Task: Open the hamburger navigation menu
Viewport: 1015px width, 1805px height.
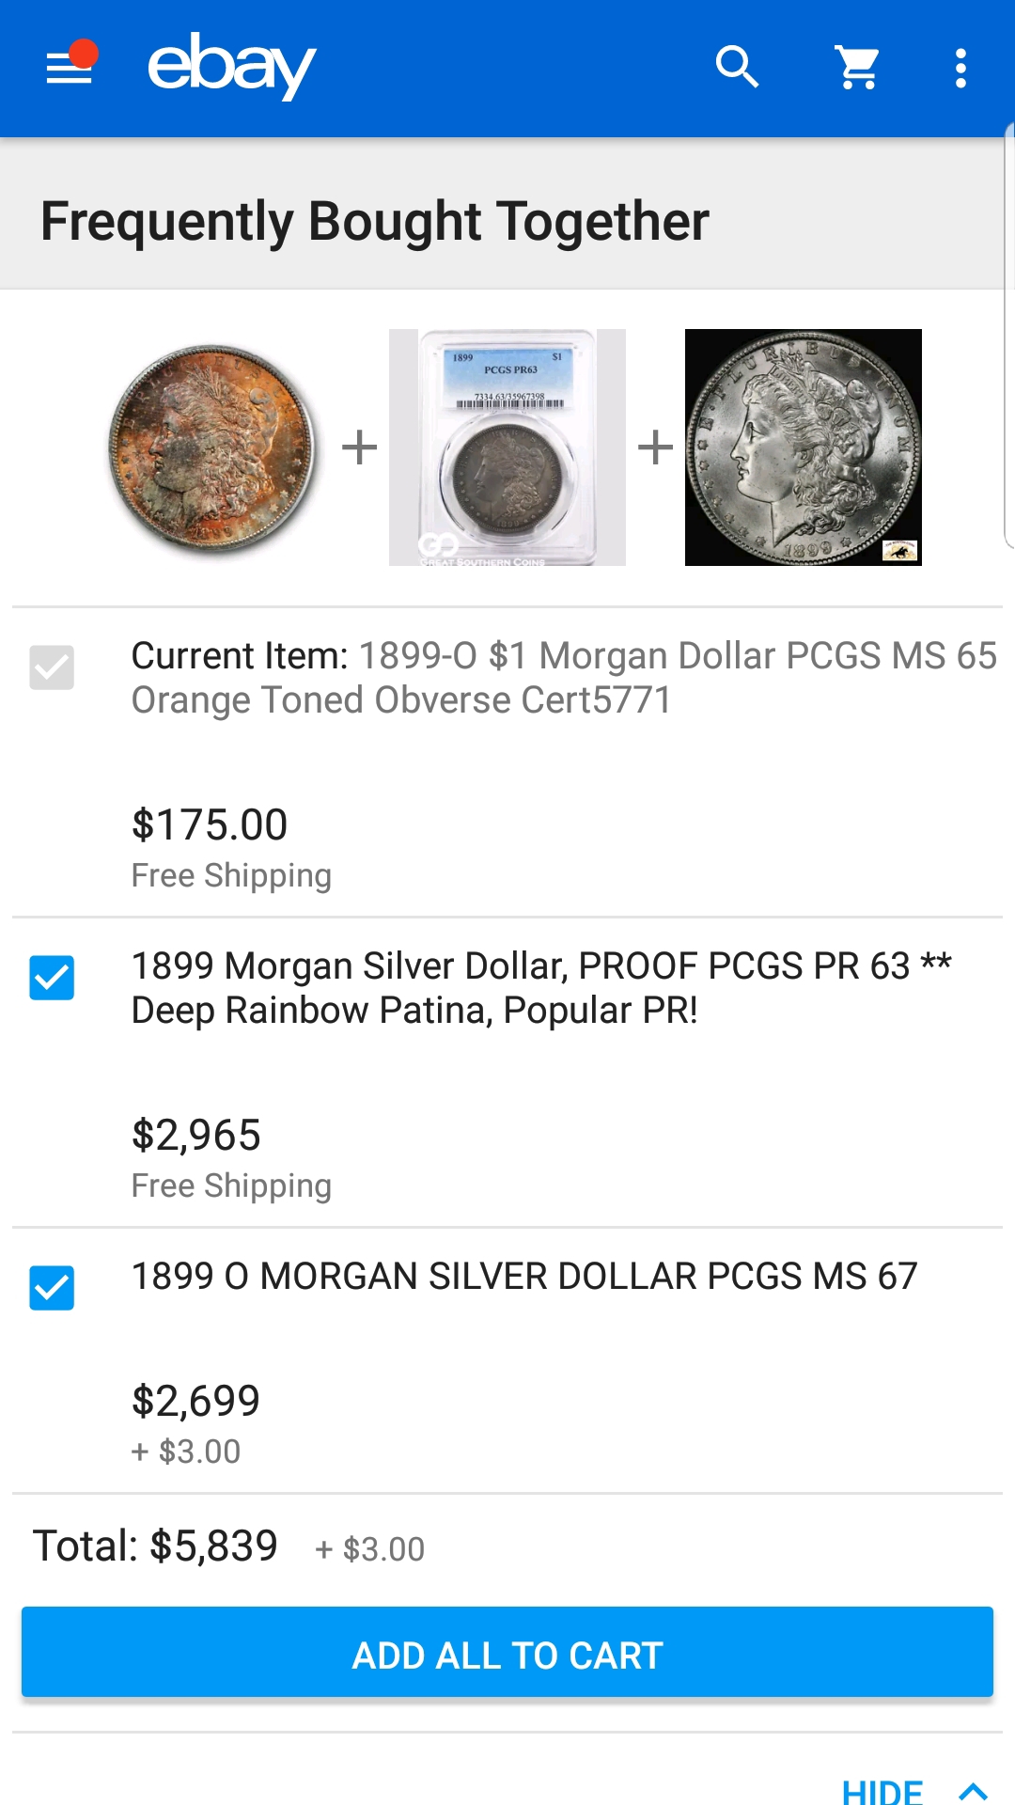Action: coord(70,68)
